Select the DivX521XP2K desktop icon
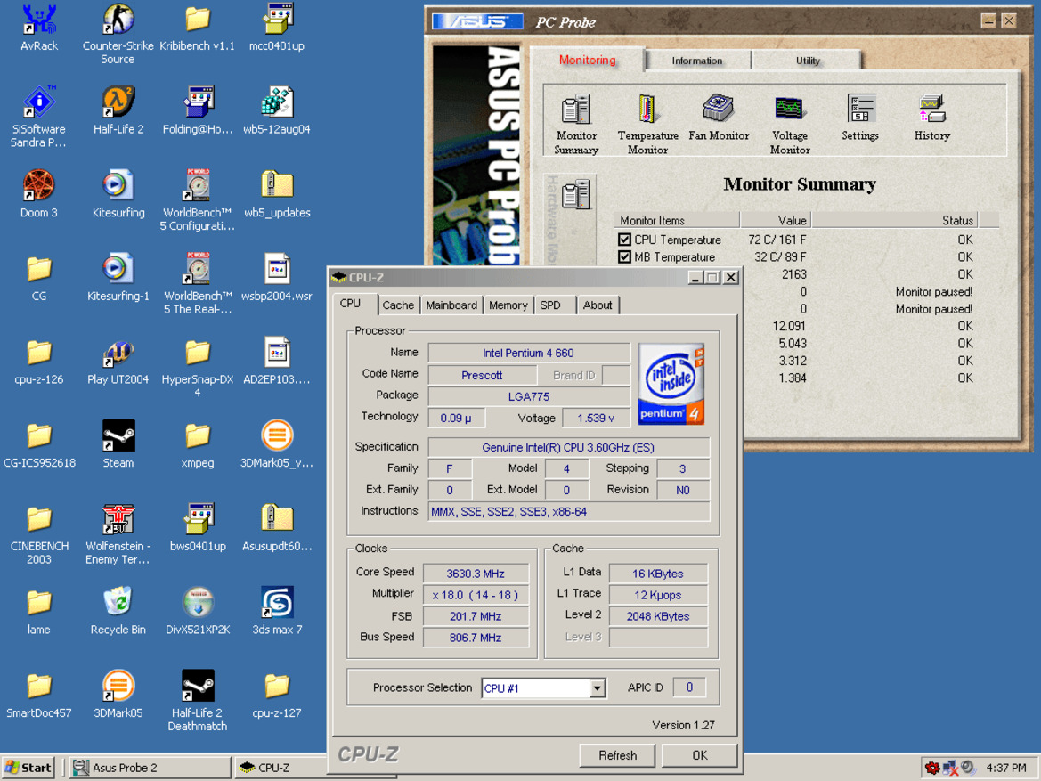Screen dimensions: 1041x781 (x=197, y=611)
